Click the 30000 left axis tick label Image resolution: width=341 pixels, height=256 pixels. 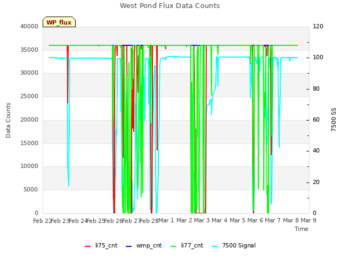pos(29,73)
